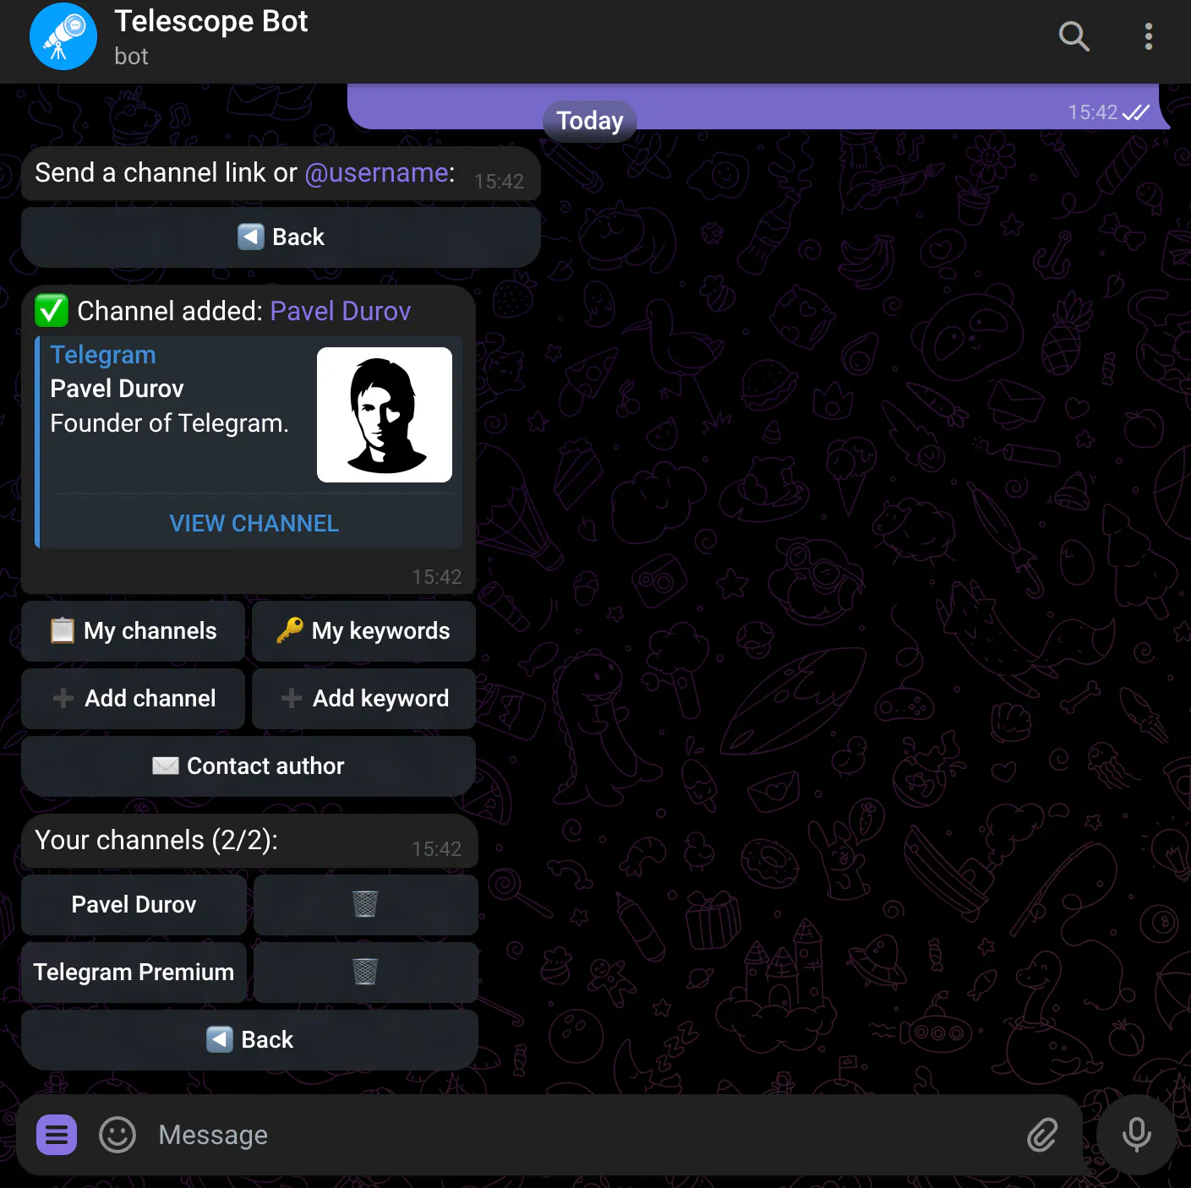Choose Add channel
Image resolution: width=1191 pixels, height=1188 pixels.
(x=134, y=698)
